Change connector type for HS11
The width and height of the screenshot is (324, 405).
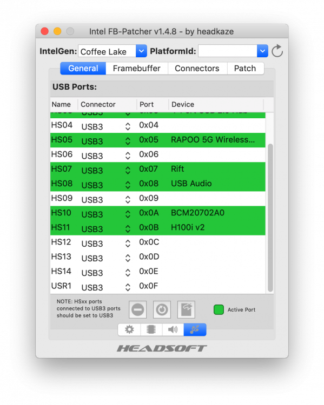tap(128, 228)
